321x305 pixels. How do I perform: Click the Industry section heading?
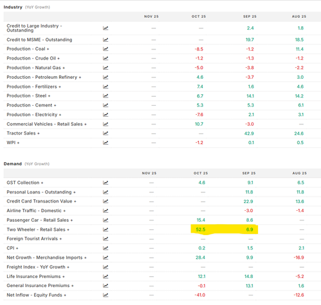[x=13, y=7]
